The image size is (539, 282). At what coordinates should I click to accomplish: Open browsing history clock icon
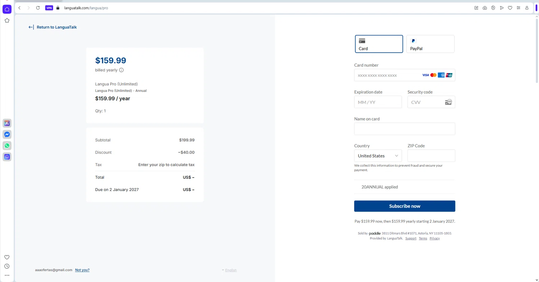point(7,266)
